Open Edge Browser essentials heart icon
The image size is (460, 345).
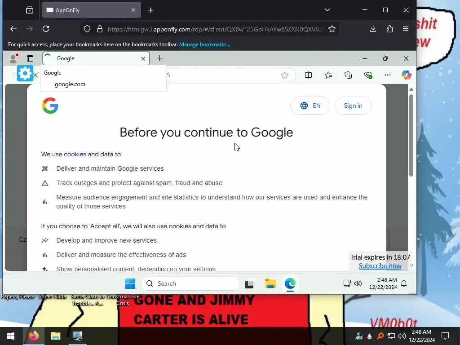coord(368,75)
